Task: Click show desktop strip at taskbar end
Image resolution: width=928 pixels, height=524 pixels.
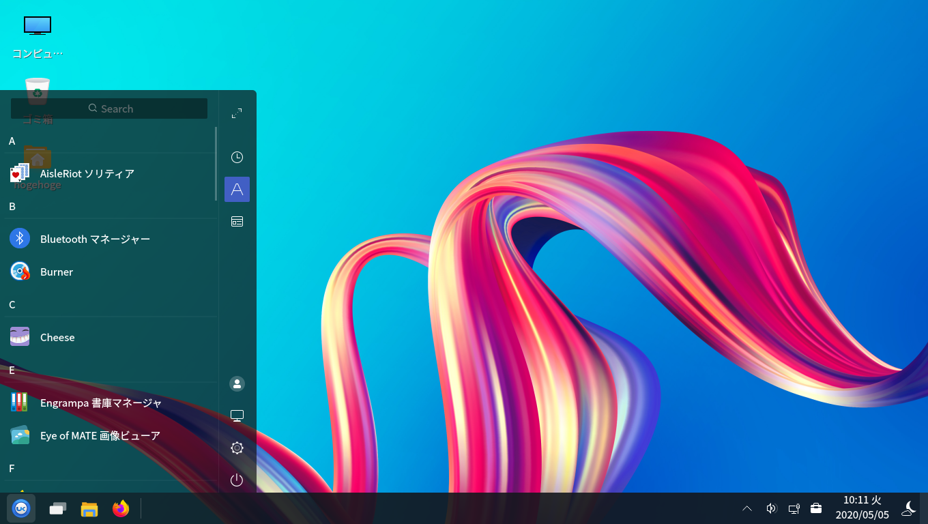Action: pos(925,508)
